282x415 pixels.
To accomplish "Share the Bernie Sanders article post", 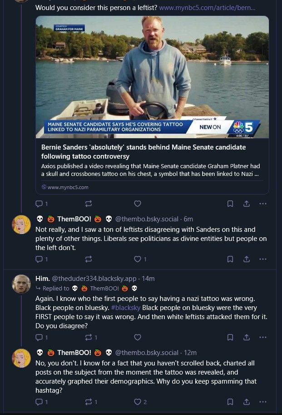I will pyautogui.click(x=246, y=204).
